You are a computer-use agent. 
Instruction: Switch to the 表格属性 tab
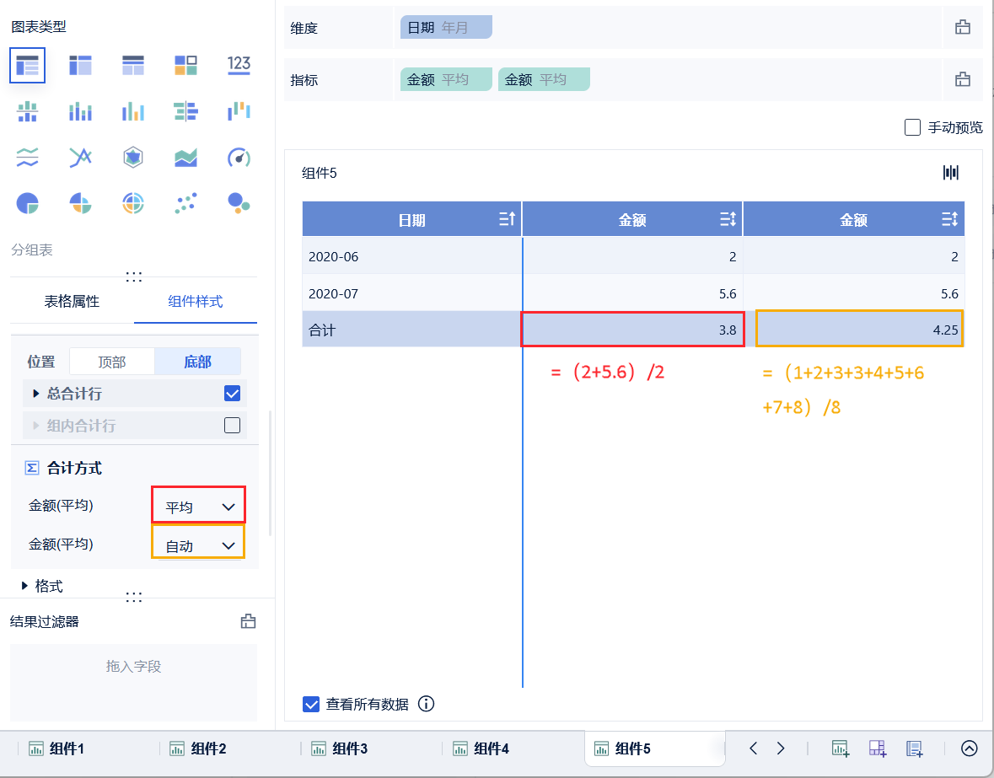[72, 301]
